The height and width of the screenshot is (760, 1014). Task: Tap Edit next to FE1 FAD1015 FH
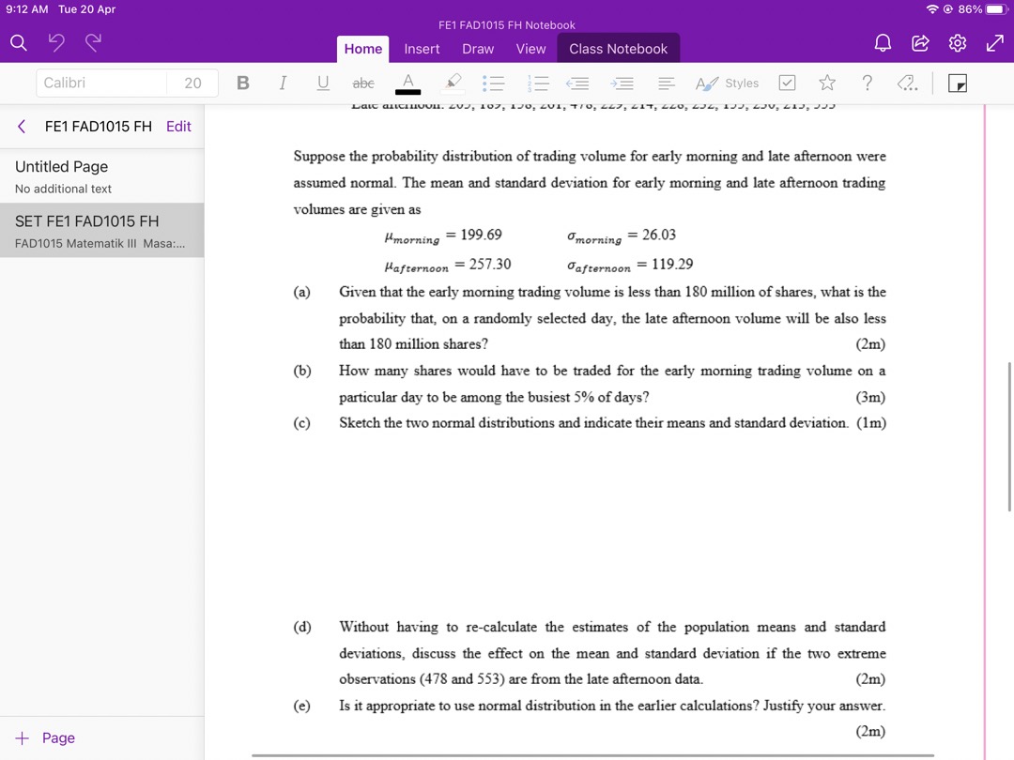pyautogui.click(x=177, y=126)
